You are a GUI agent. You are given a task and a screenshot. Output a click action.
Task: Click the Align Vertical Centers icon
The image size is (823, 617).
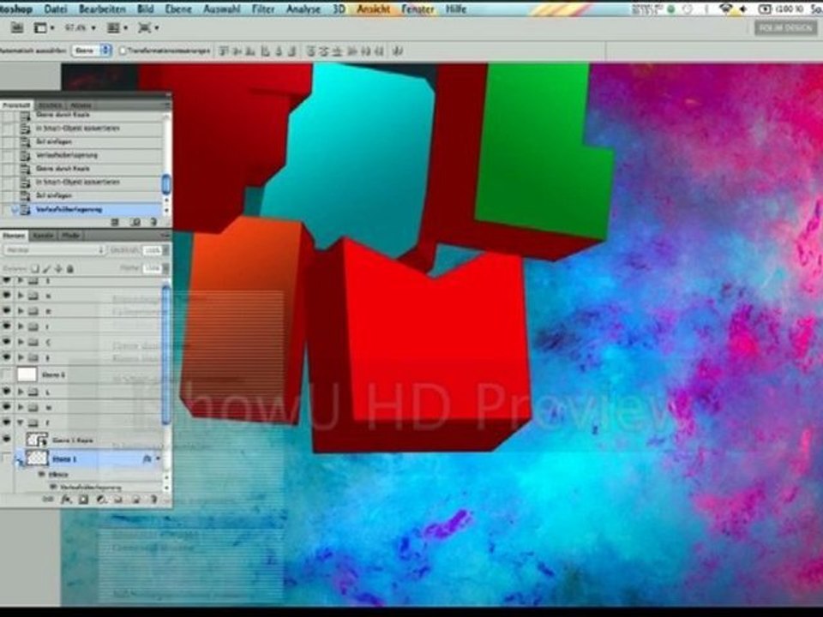pos(237,51)
